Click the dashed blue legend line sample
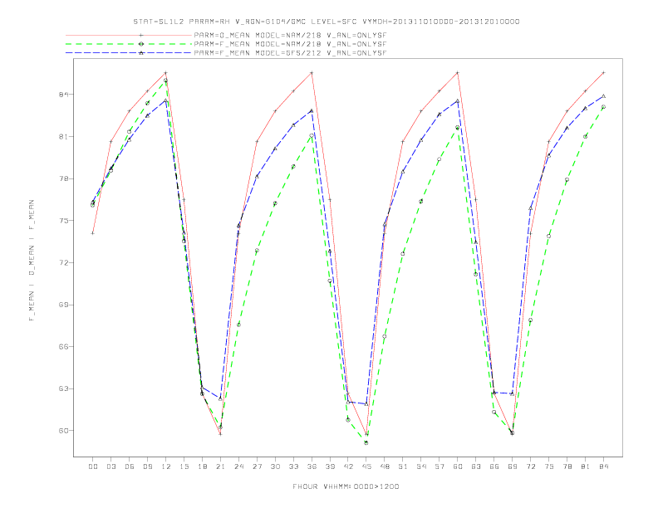This screenshot has height=508, width=658. click(x=129, y=53)
